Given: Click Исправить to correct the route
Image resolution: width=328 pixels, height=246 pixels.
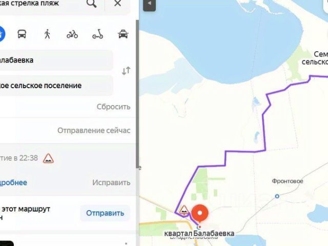Looking at the screenshot, I should click(x=111, y=182).
